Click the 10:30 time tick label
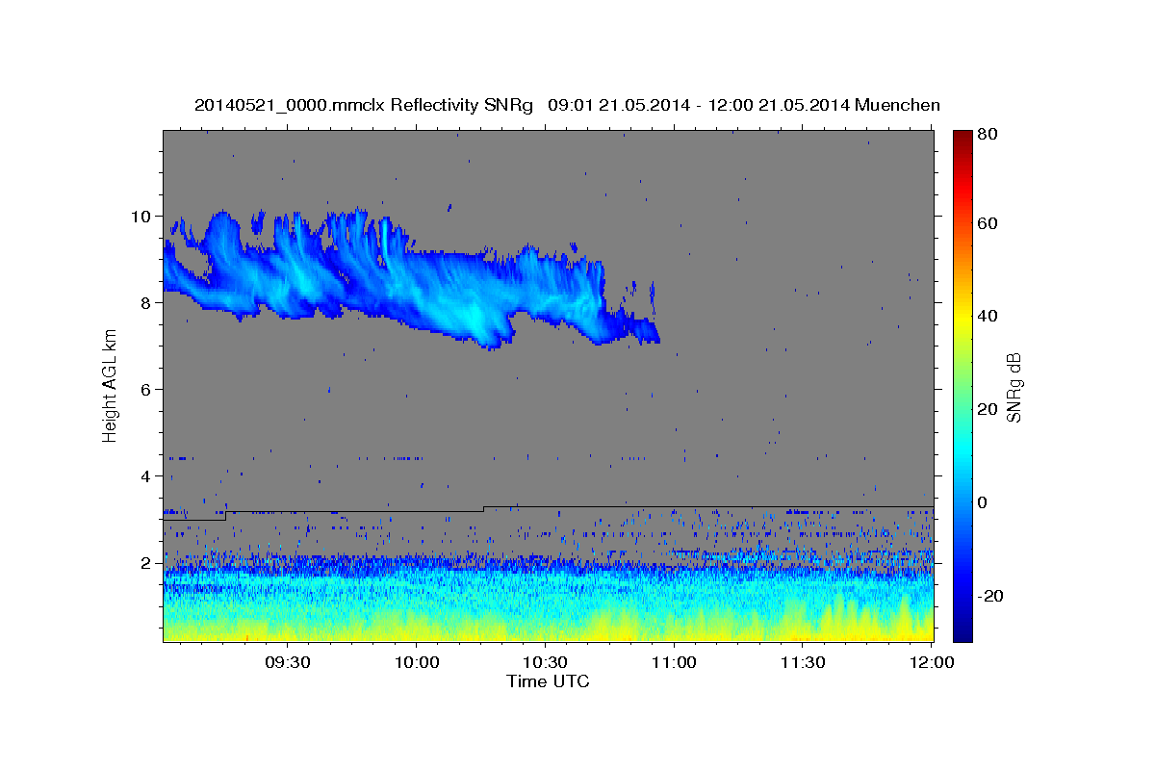1155x770 pixels. point(545,662)
